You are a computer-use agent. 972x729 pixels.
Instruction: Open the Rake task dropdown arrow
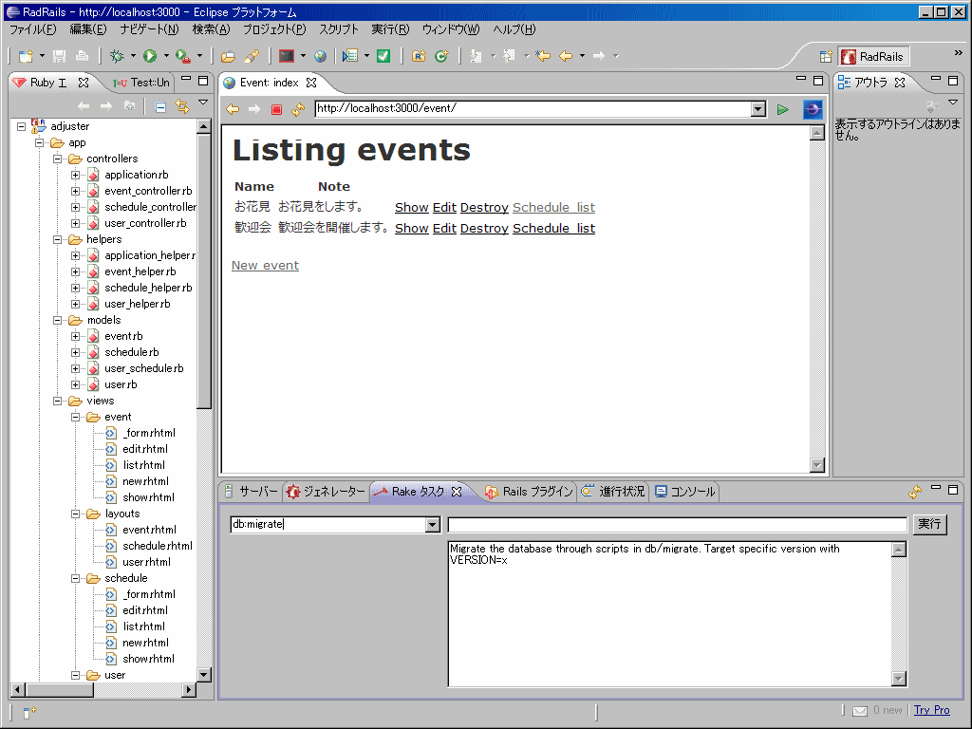tap(433, 524)
